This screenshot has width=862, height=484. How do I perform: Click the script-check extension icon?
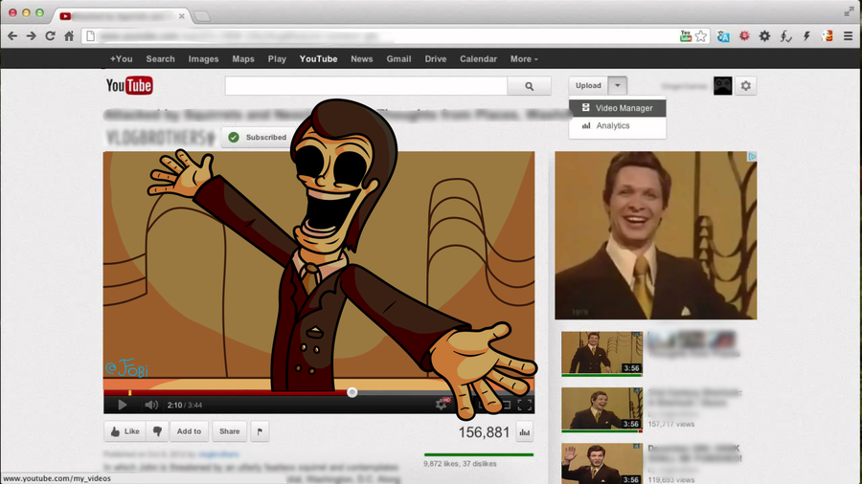pyautogui.click(x=786, y=36)
